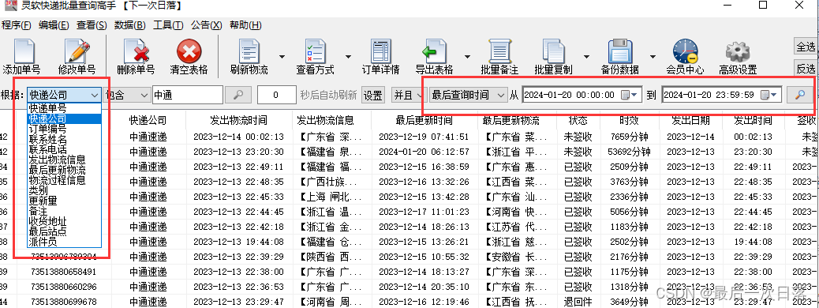Select 物流过程信息 in the dropdown list

tap(64, 180)
